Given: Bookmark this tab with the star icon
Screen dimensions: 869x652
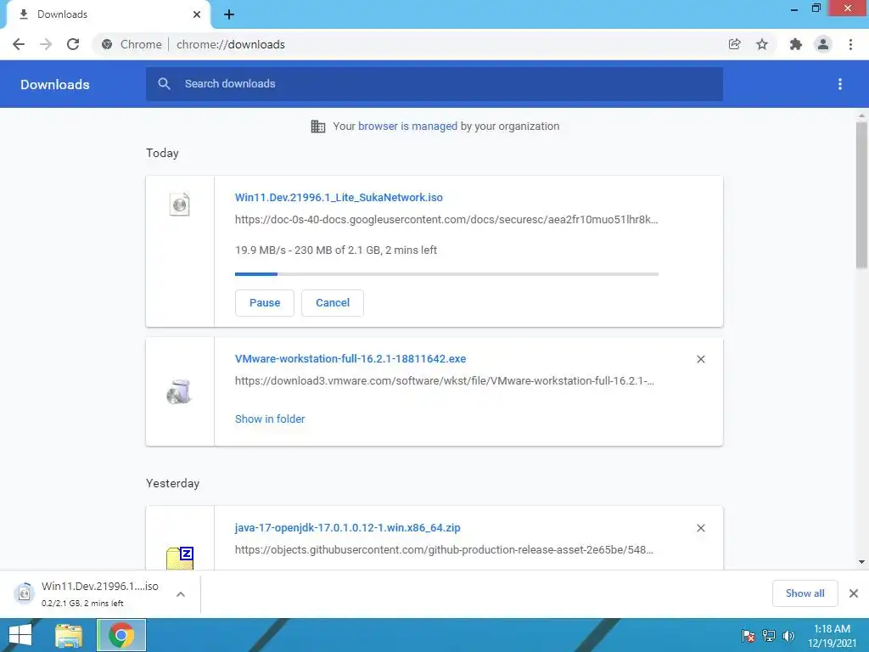Looking at the screenshot, I should [x=762, y=44].
